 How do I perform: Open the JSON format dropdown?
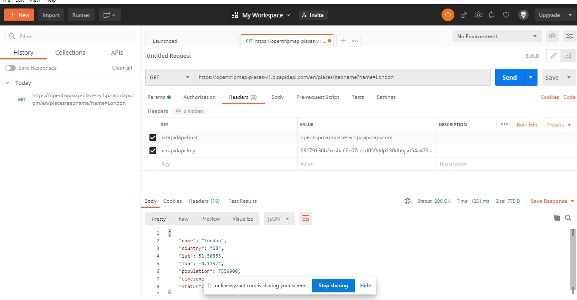coord(279,219)
